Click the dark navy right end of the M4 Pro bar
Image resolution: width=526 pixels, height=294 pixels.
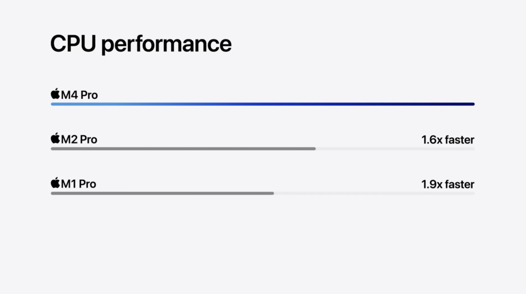470,104
